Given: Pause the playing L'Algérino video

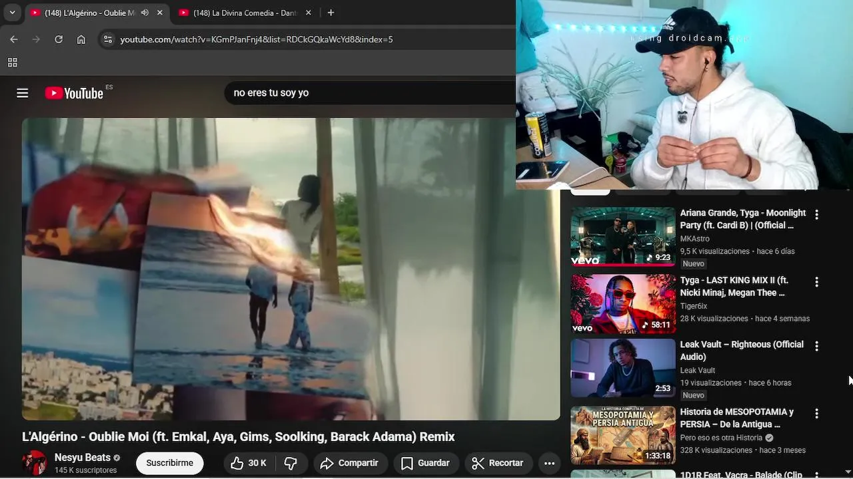Looking at the screenshot, I should (x=291, y=269).
